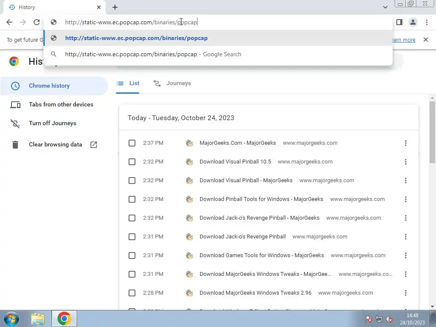Click the favicon of Download Visual Pinball 10.5

(x=189, y=161)
